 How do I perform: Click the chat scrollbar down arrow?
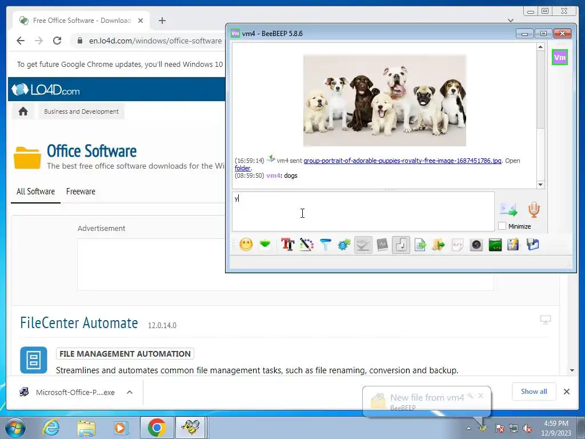pos(540,185)
